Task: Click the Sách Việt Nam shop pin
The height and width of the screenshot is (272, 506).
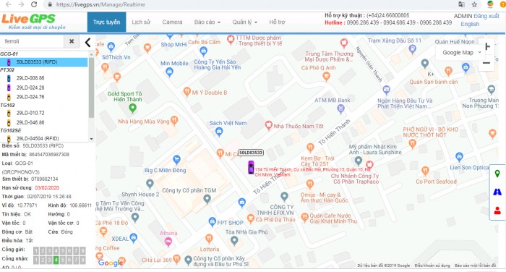Action: click(219, 132)
